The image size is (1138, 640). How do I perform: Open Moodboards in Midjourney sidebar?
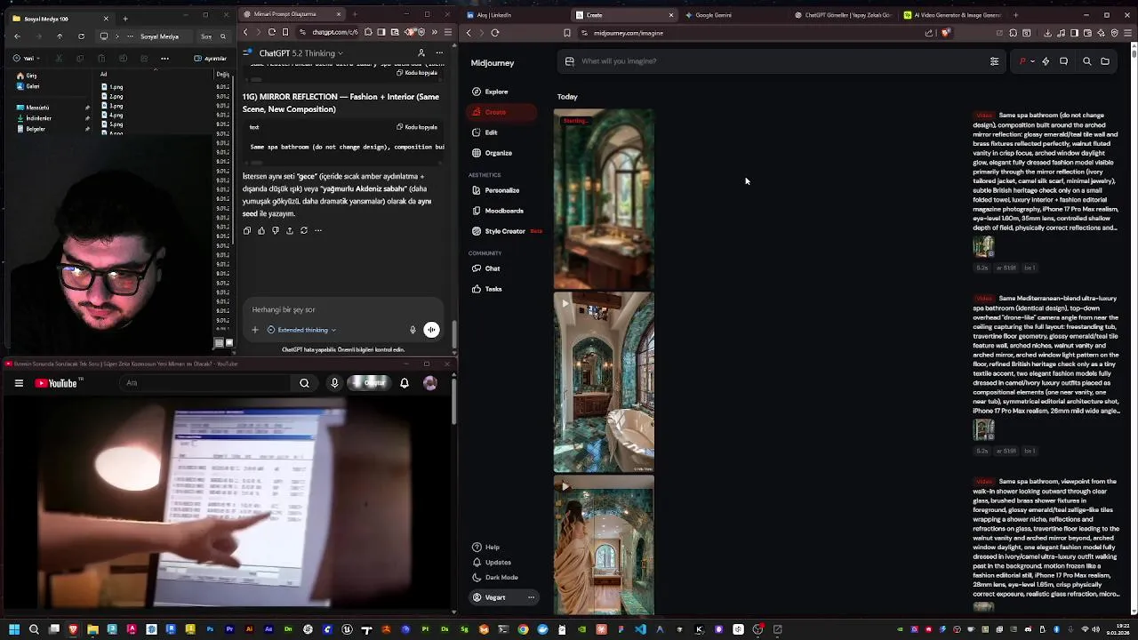click(498, 211)
